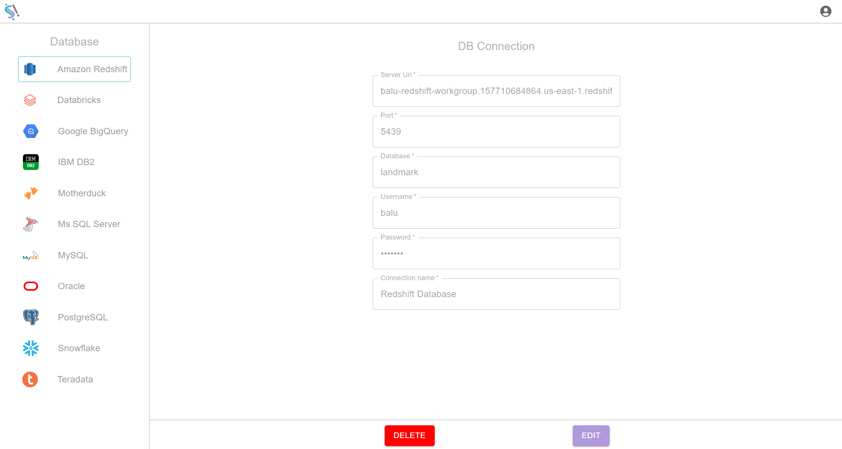Click the EDIT button
This screenshot has height=449, width=842.
(590, 435)
